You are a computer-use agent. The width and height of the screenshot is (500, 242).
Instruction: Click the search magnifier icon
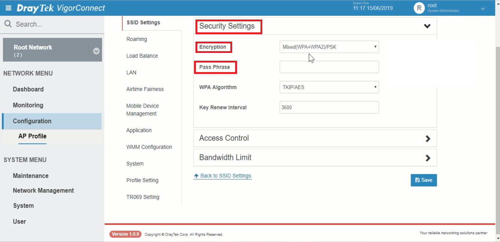click(8, 24)
